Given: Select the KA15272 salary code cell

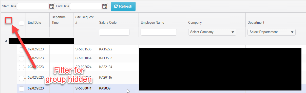Looking at the screenshot, I should click(x=106, y=49).
